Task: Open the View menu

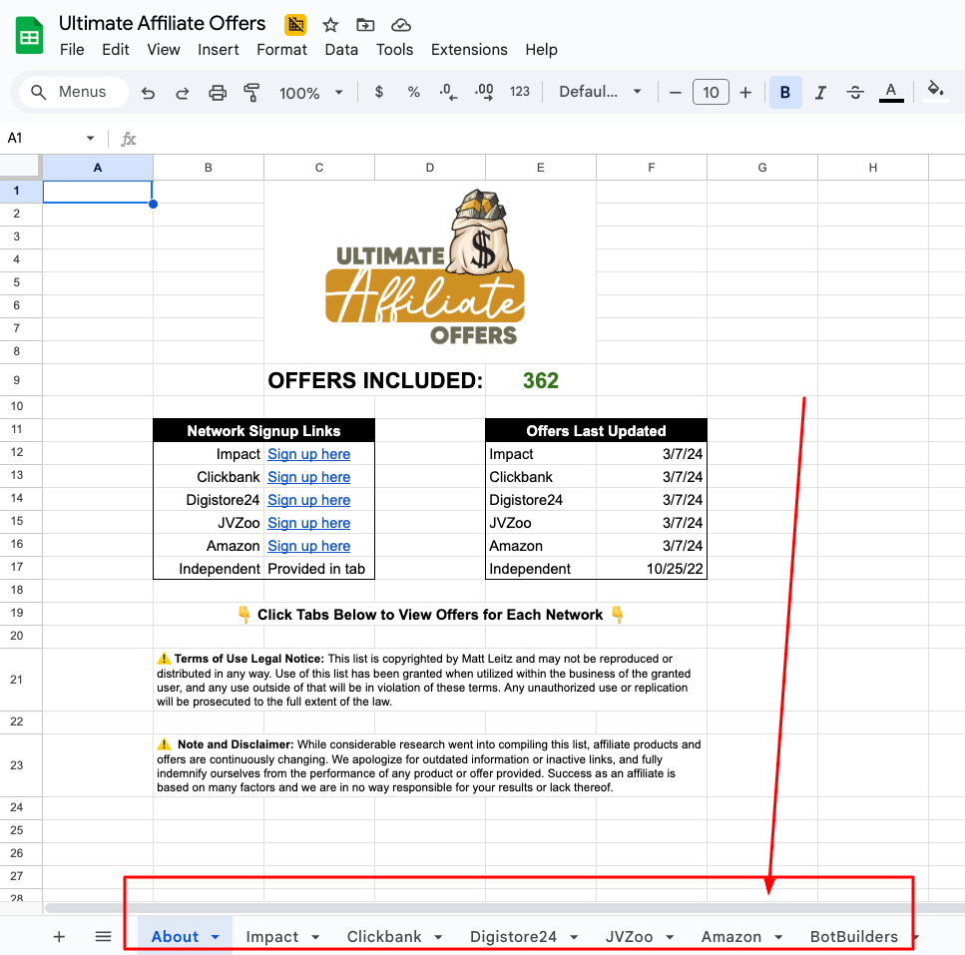Action: (163, 50)
